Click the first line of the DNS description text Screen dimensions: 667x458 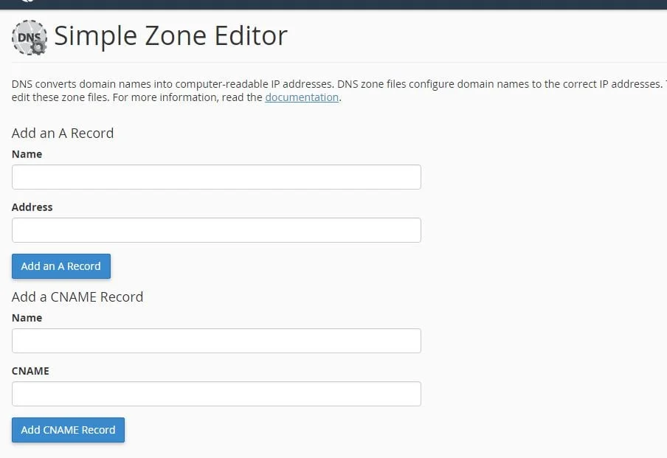pos(332,84)
